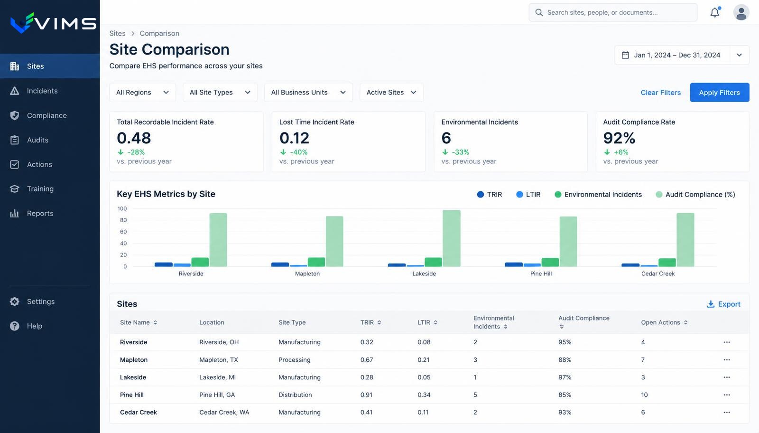759x433 pixels.
Task: Click Audit Compliance Rate 92% value
Action: [619, 138]
